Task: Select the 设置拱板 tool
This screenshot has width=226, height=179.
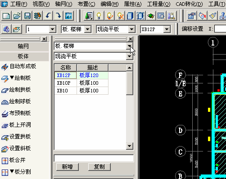Action: click(x=16, y=137)
